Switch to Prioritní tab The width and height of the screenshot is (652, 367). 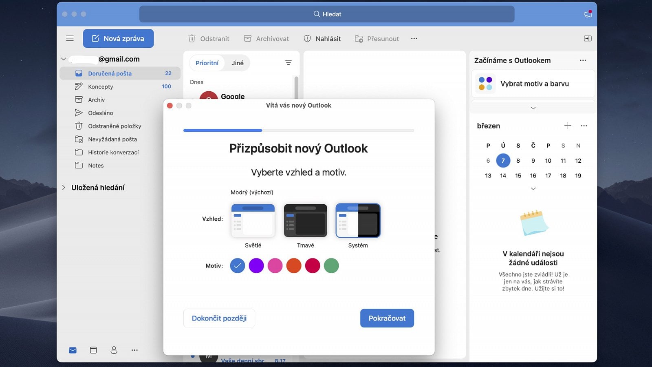click(207, 63)
